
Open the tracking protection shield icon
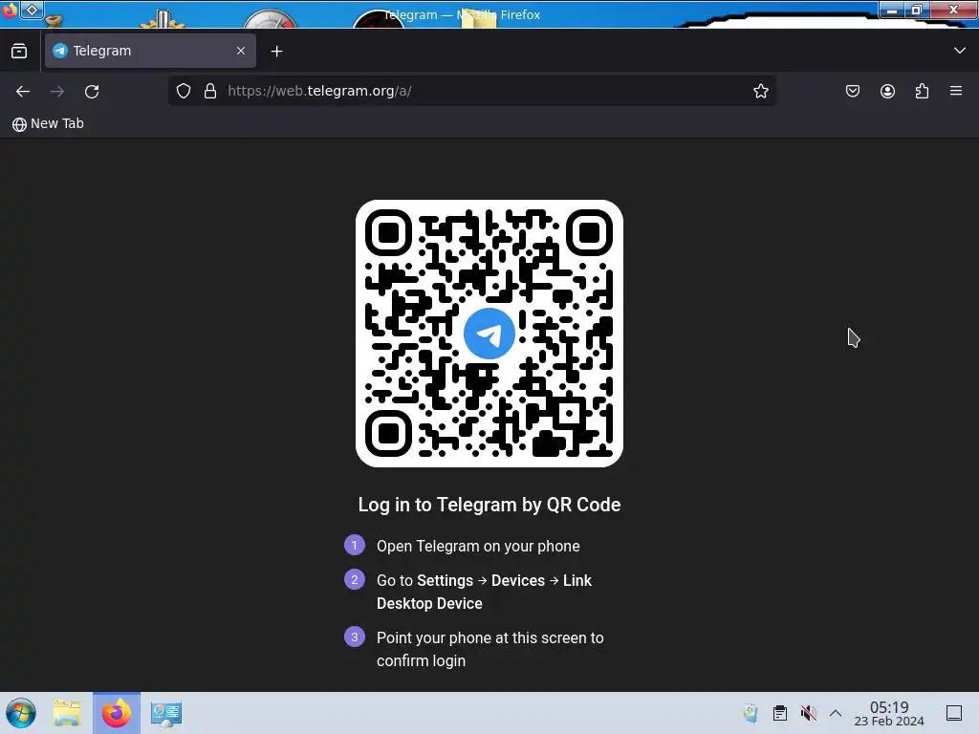183,91
